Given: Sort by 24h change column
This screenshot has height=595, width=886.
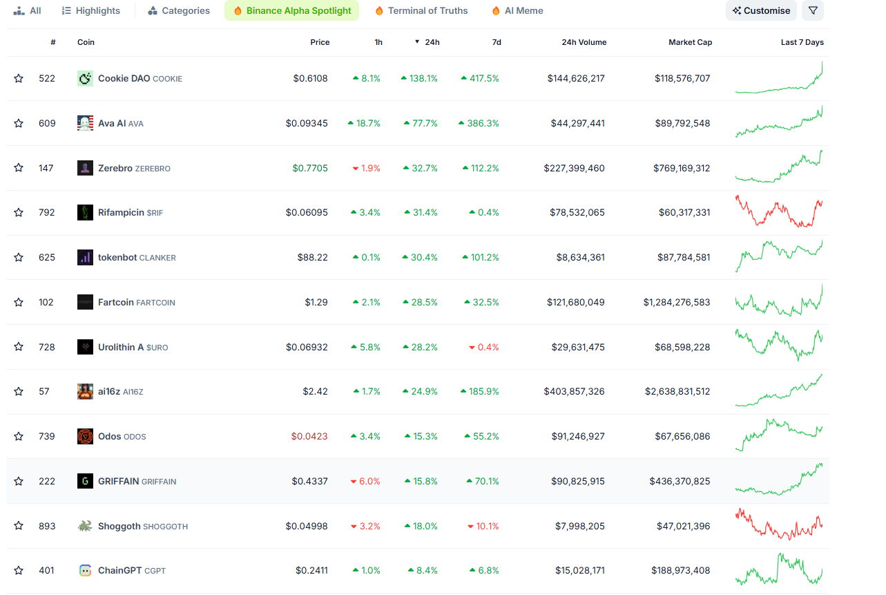Looking at the screenshot, I should (x=427, y=42).
